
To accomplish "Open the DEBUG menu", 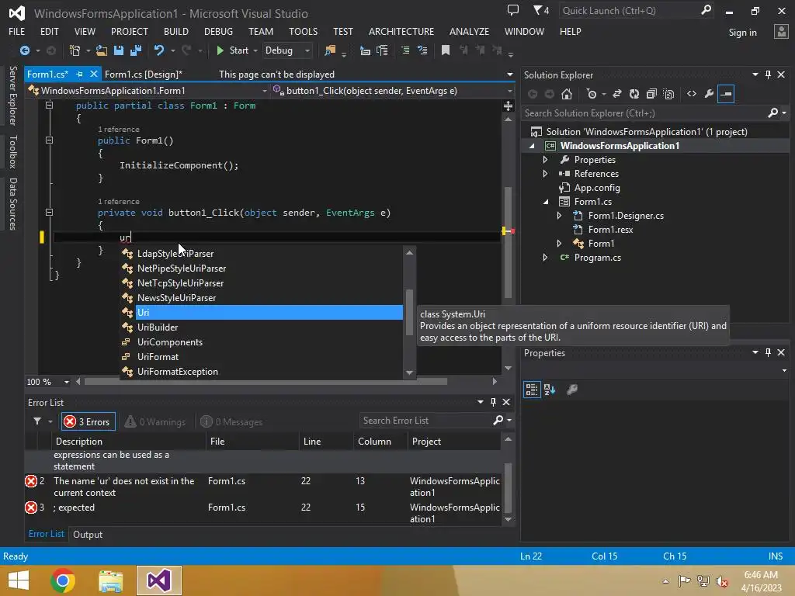I will (218, 31).
